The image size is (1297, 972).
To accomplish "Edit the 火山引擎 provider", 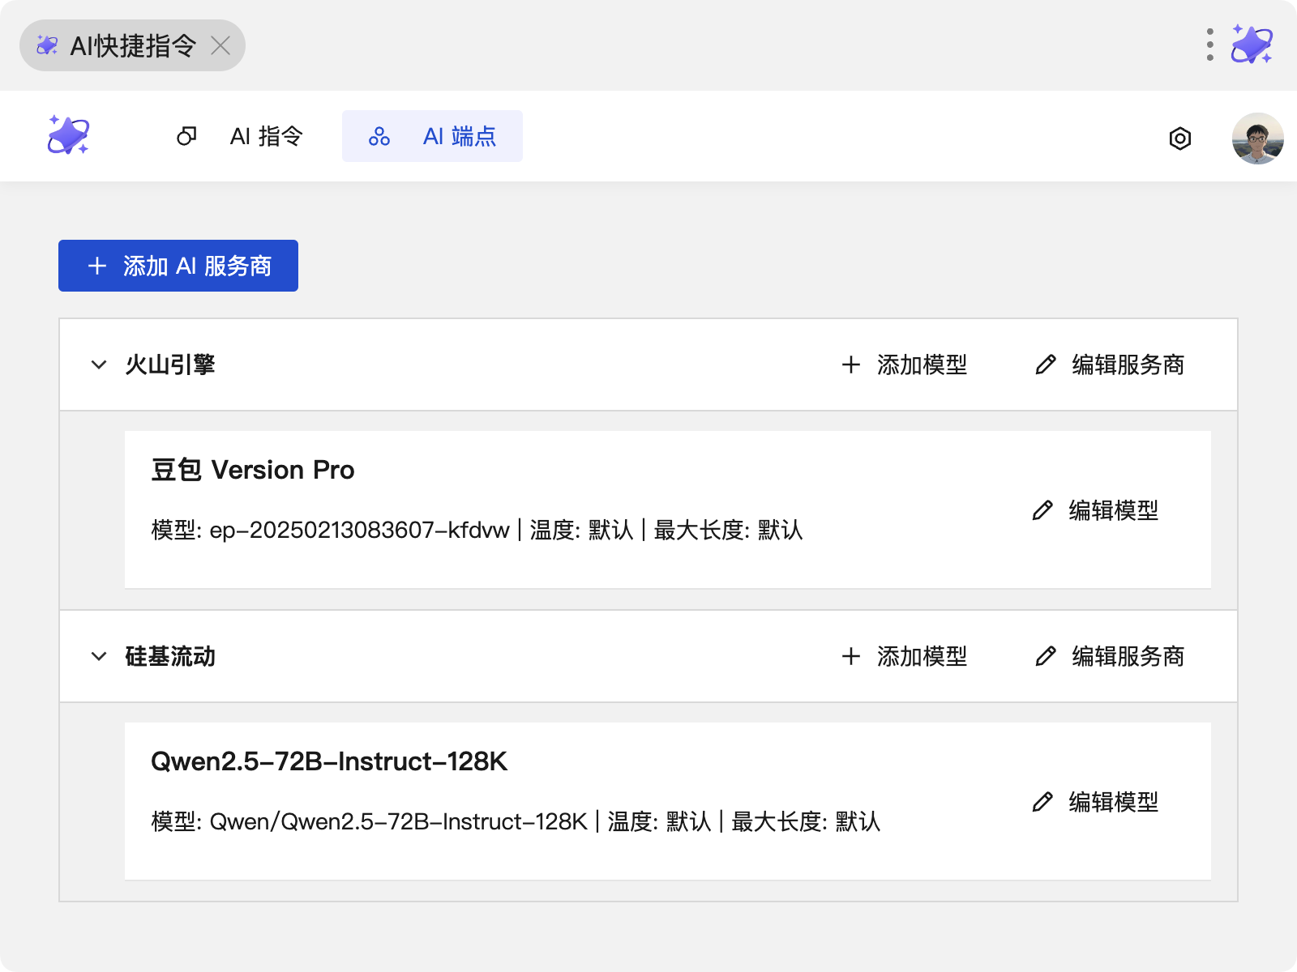I will pyautogui.click(x=1110, y=364).
